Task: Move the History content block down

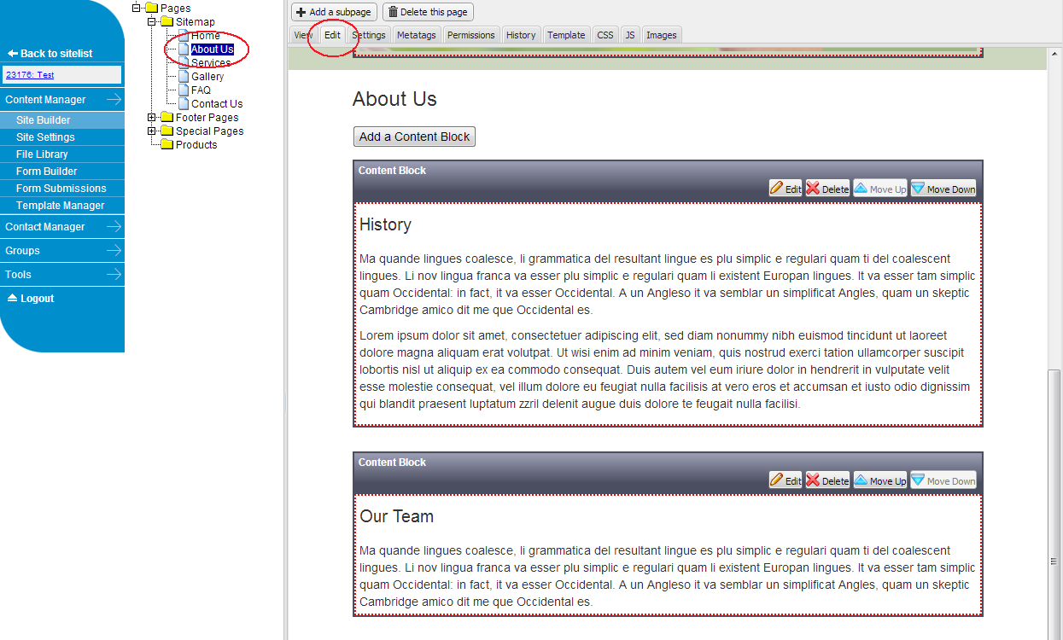Action: pos(943,189)
